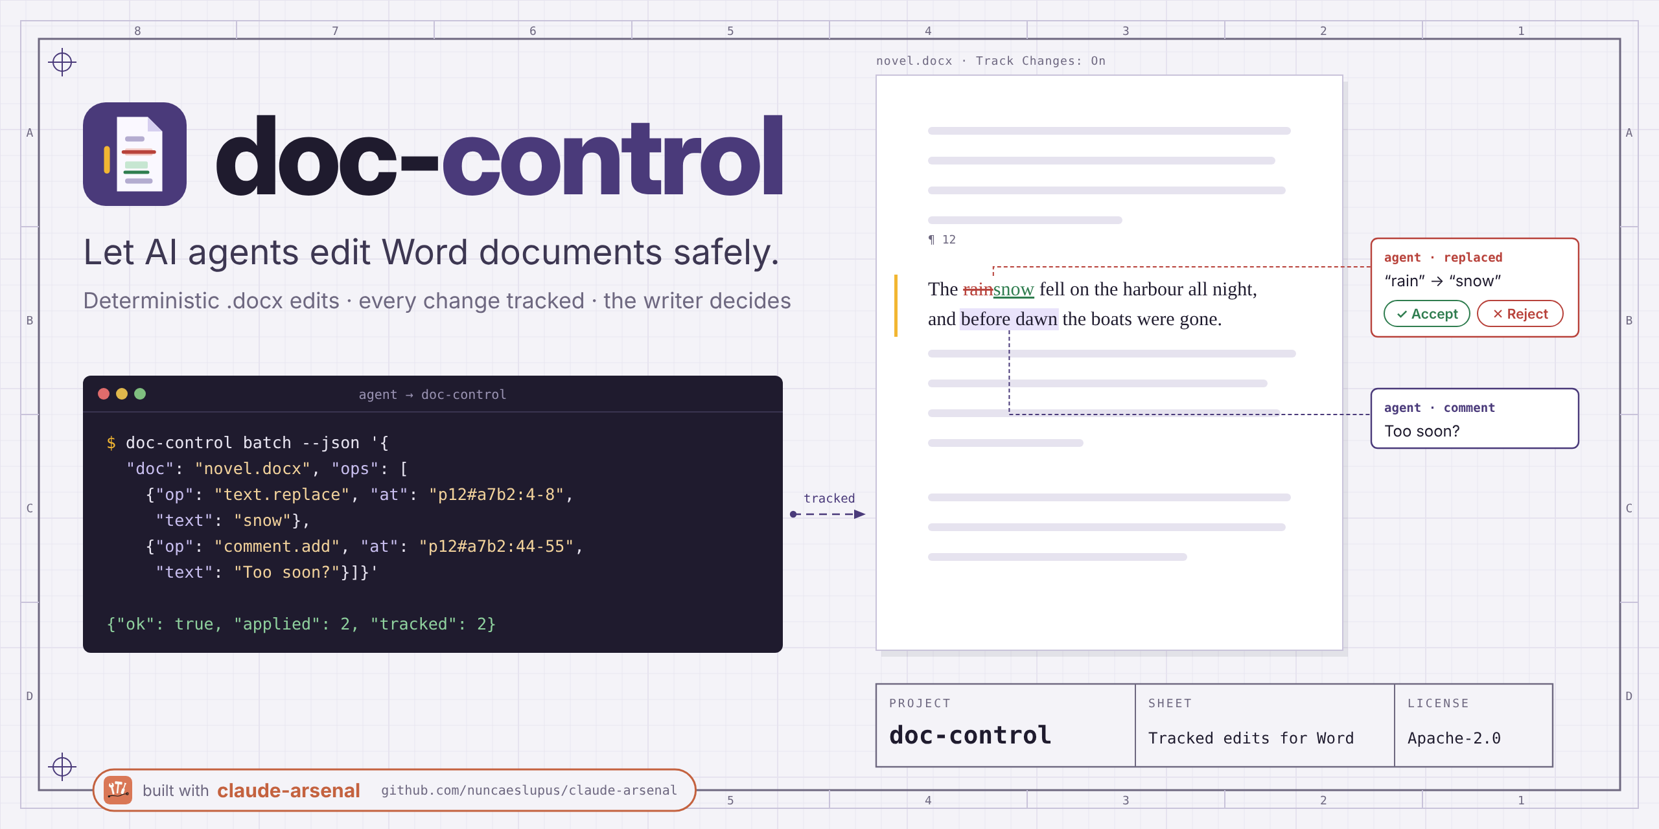Click the red terminal window dot
The width and height of the screenshot is (1659, 829).
(x=104, y=394)
